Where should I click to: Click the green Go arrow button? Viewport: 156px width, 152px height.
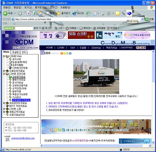click(147, 19)
